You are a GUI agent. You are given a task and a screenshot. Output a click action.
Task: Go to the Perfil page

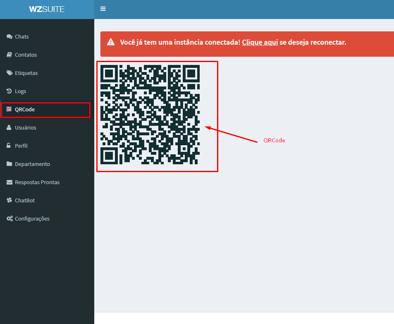pyautogui.click(x=47, y=146)
